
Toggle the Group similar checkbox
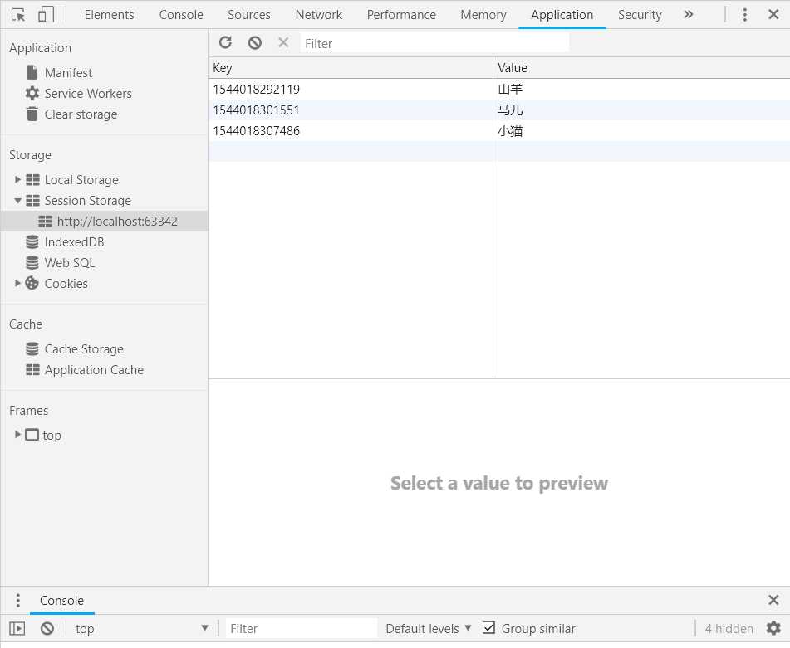click(x=489, y=628)
